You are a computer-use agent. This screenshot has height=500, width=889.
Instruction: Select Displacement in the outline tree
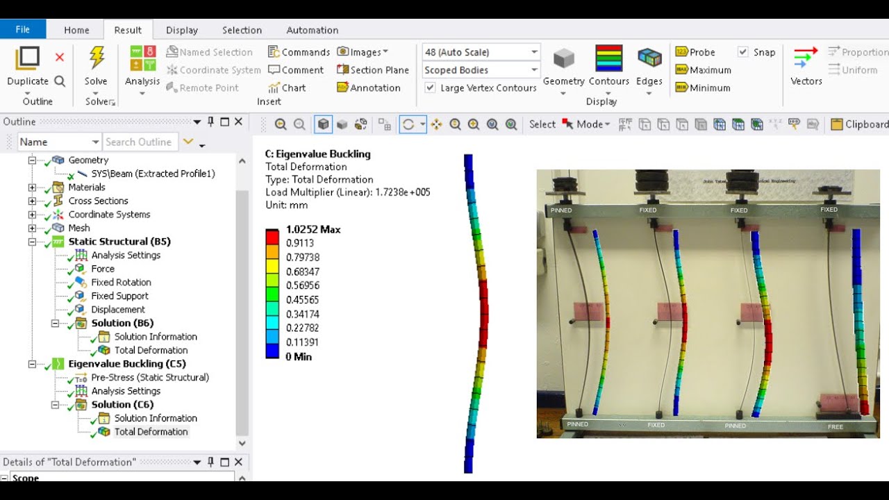pyautogui.click(x=118, y=310)
